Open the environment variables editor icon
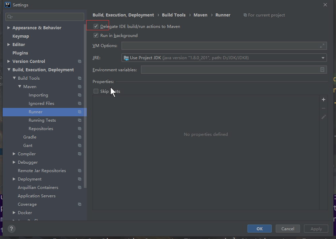This screenshot has width=336, height=239. tap(322, 70)
